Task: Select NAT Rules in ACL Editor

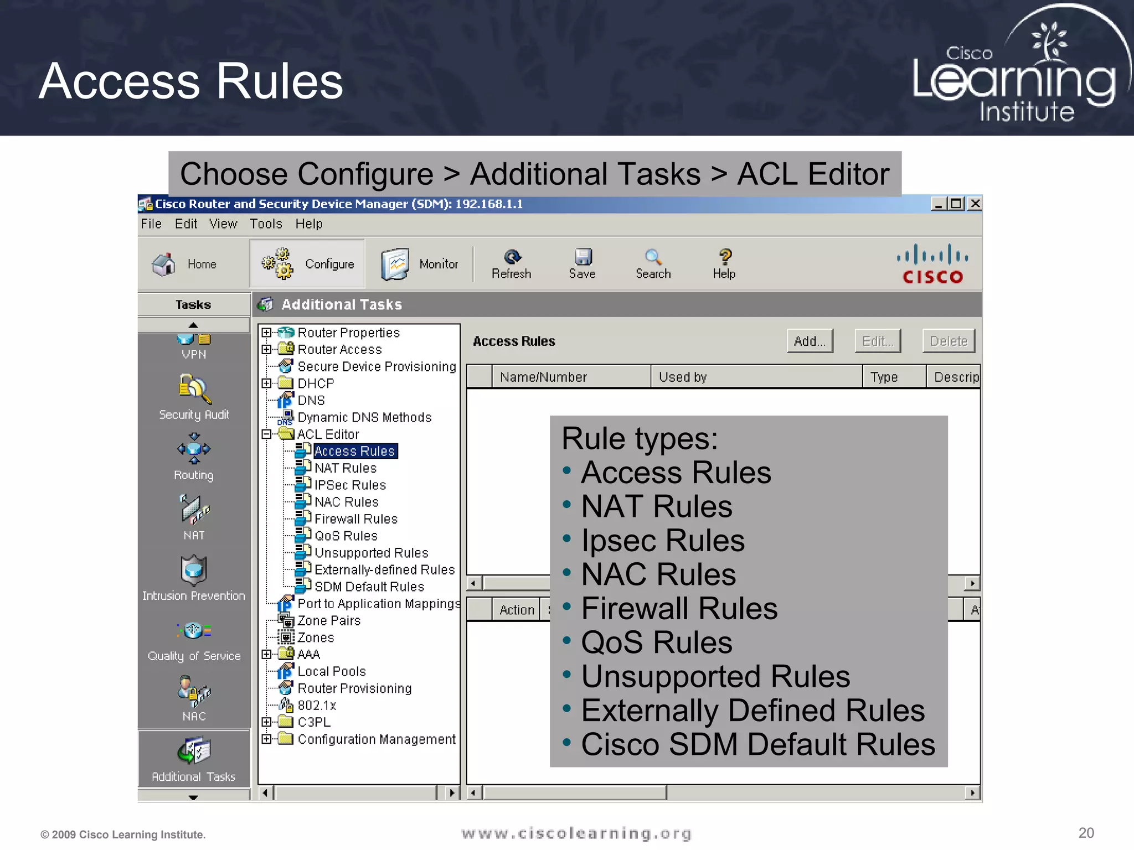Action: (x=346, y=468)
